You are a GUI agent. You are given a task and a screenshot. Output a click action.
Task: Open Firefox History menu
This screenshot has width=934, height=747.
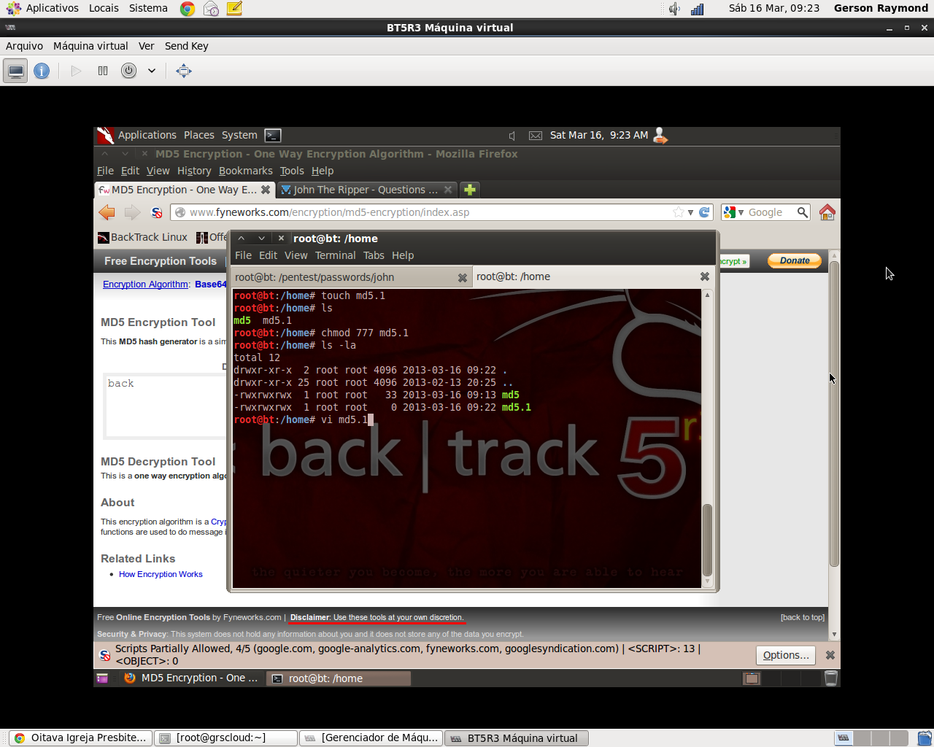pos(194,171)
